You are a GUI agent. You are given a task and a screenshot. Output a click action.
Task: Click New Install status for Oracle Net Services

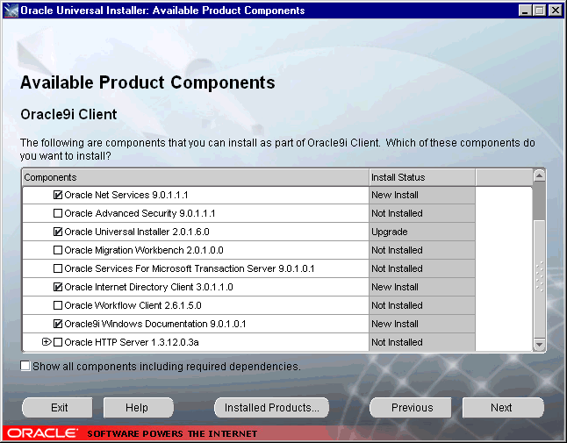tap(422, 195)
